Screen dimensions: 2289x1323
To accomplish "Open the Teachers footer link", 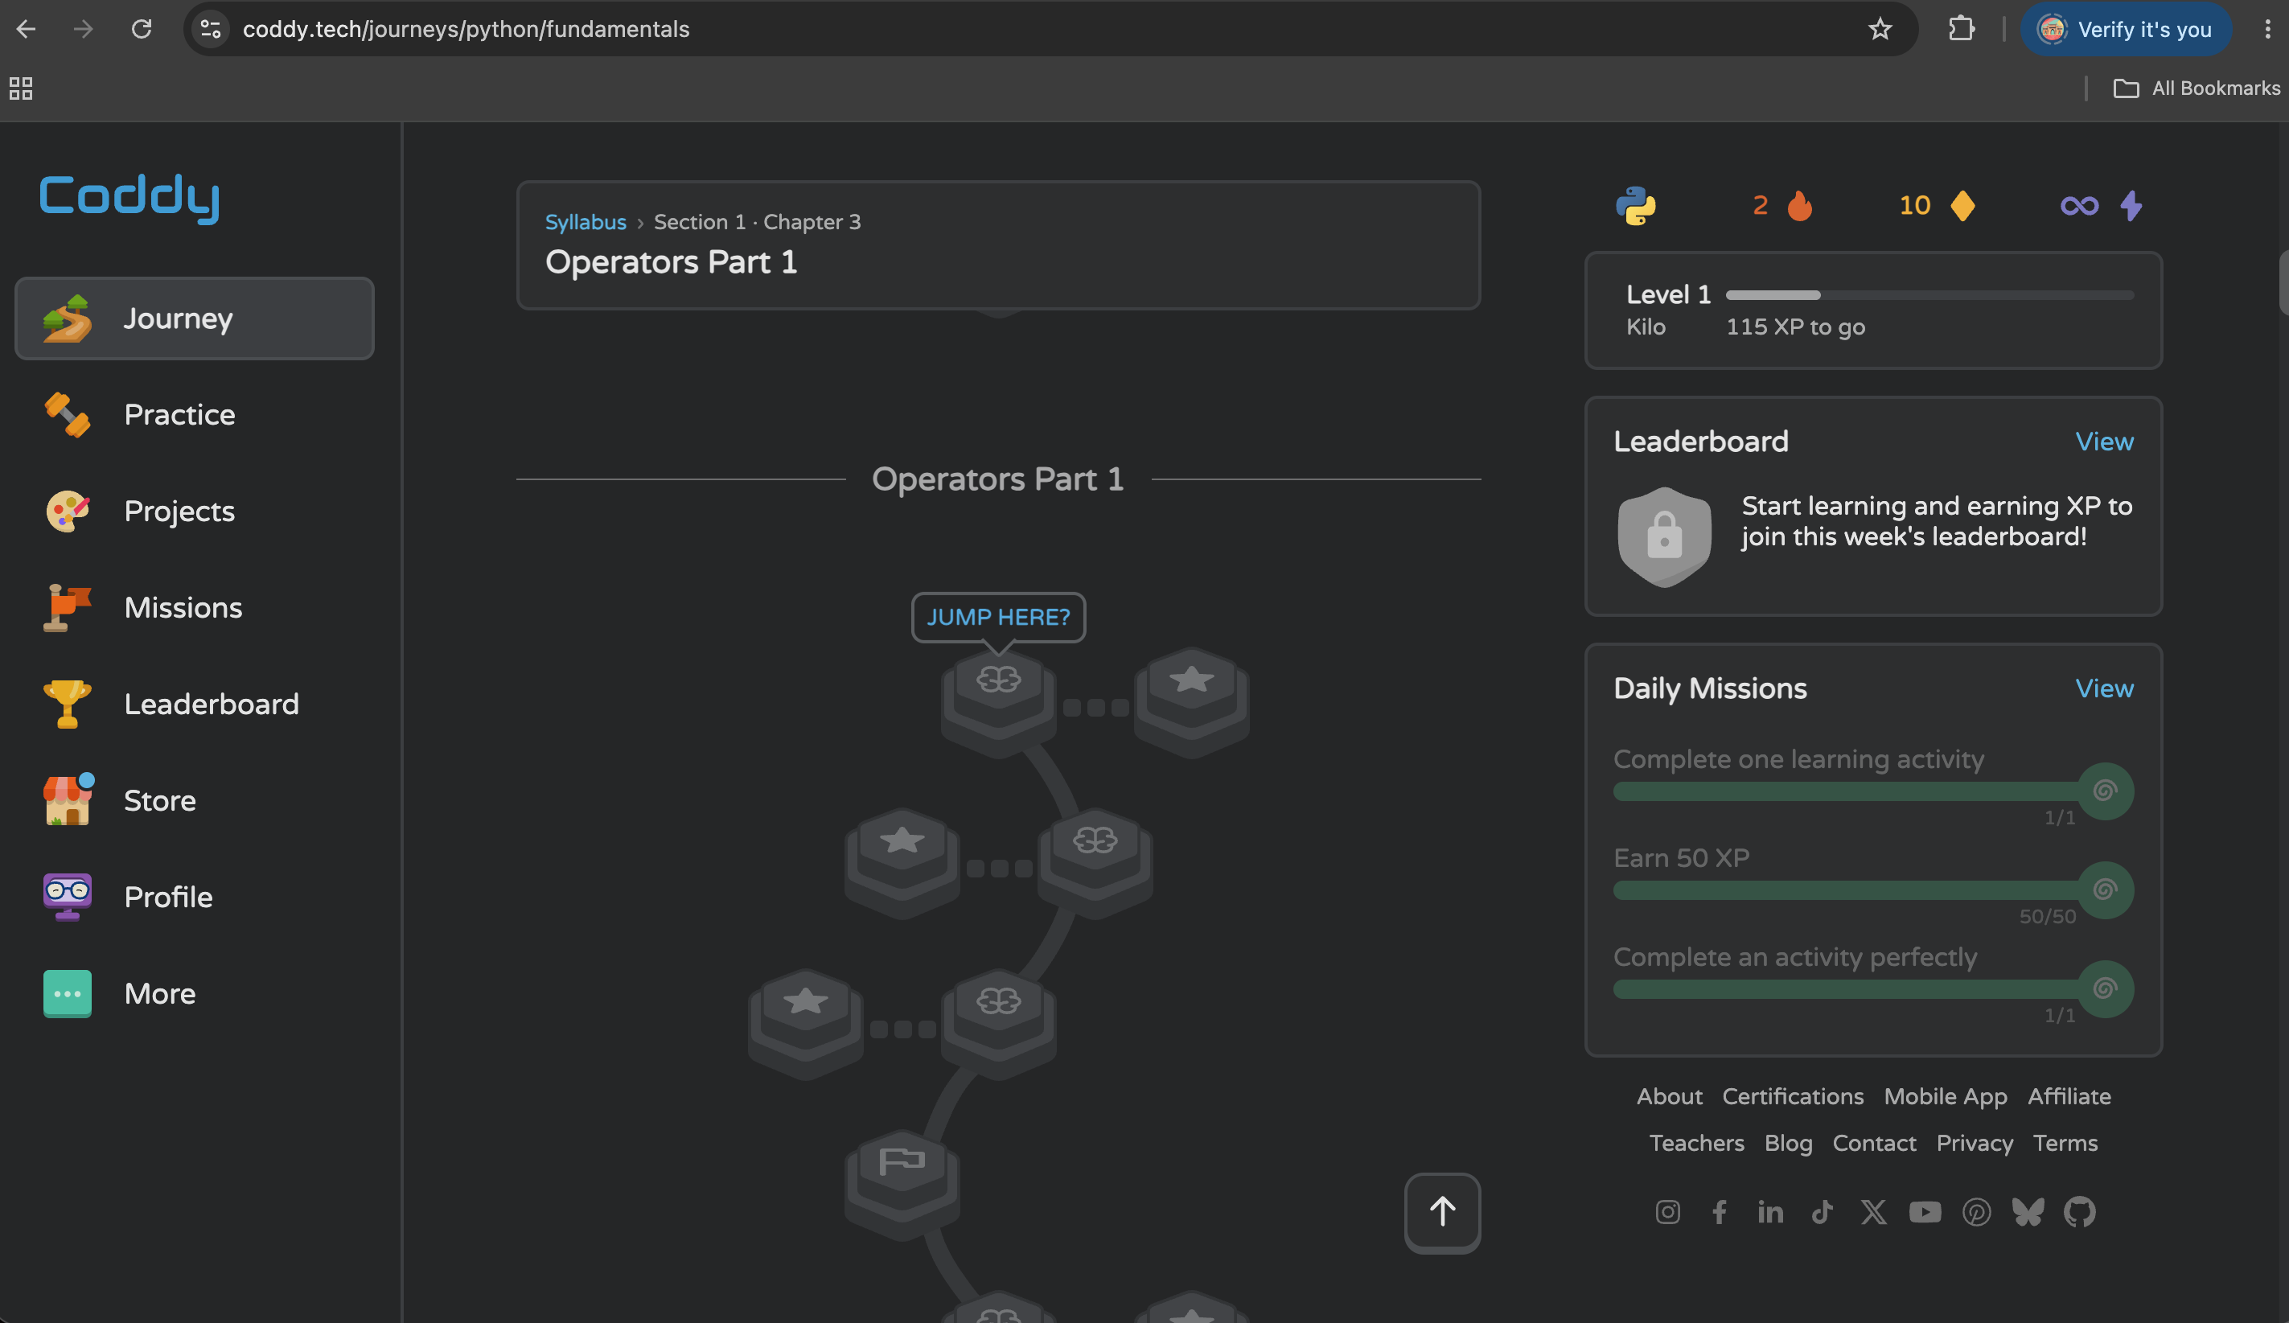I will (x=1696, y=1143).
